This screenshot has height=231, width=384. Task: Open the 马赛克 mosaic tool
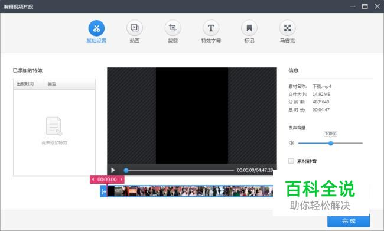point(287,28)
